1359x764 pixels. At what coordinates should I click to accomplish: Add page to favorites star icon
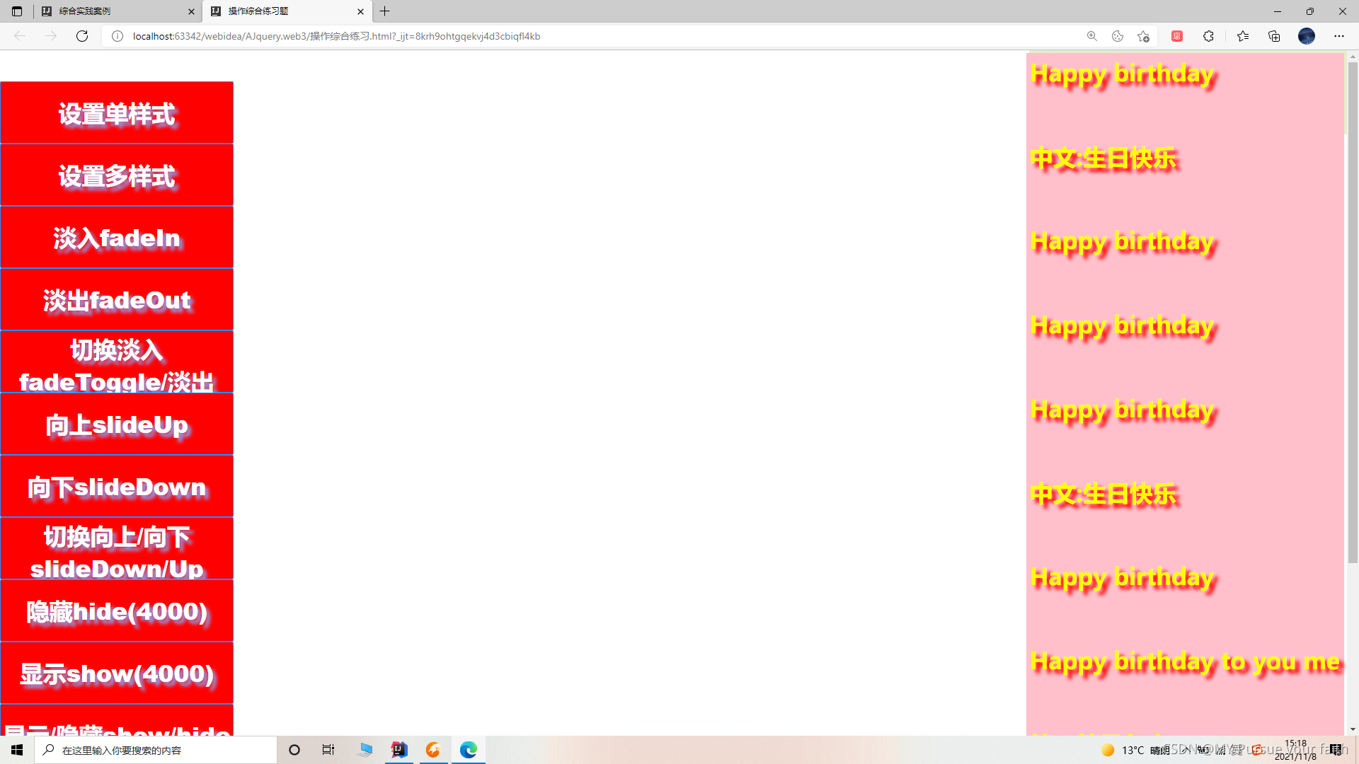click(x=1143, y=36)
